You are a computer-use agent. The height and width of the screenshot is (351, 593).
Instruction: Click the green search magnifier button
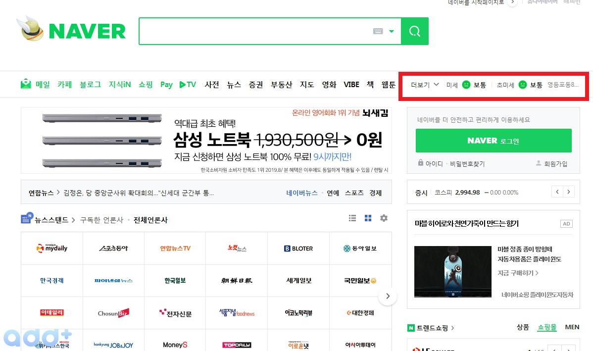pyautogui.click(x=414, y=31)
